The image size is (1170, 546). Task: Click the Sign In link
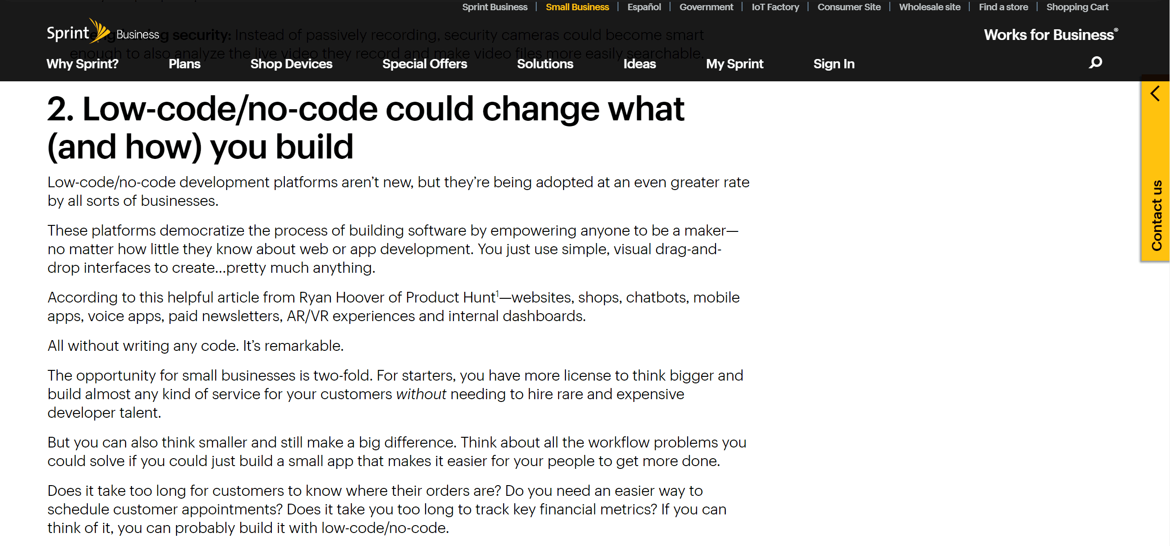[834, 64]
